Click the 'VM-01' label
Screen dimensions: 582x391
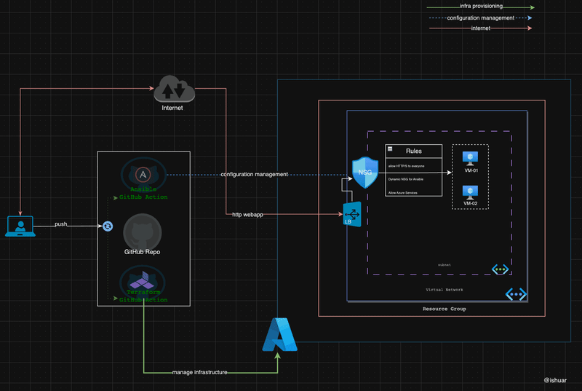pos(471,170)
